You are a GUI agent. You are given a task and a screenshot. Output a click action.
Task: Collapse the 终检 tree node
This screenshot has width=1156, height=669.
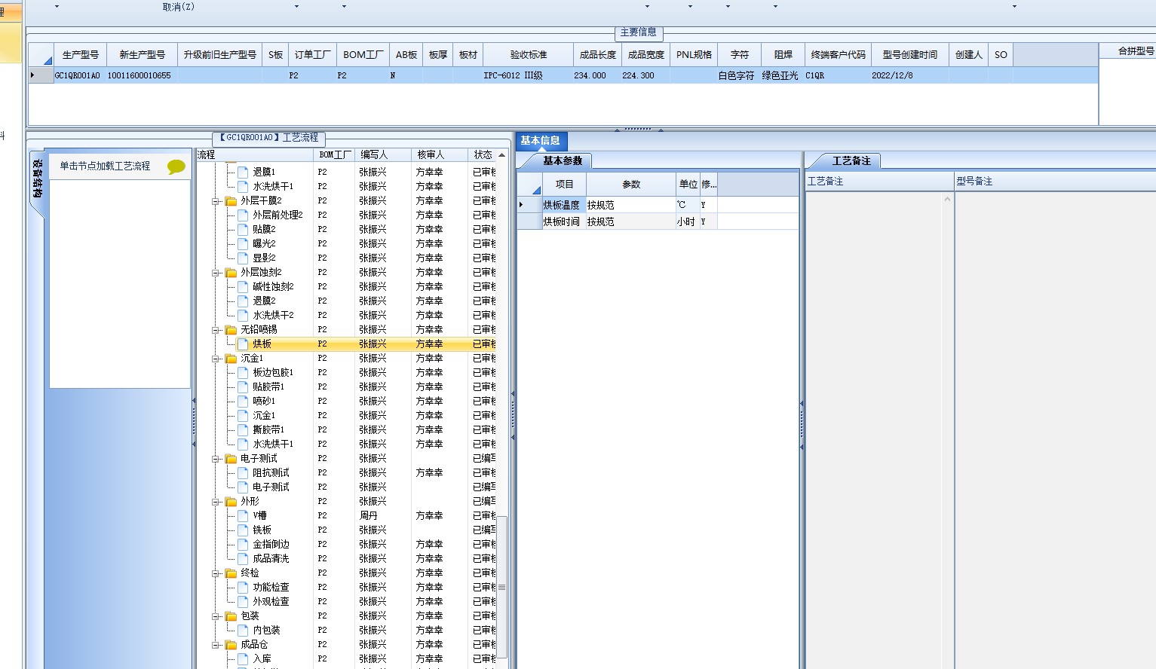click(216, 573)
